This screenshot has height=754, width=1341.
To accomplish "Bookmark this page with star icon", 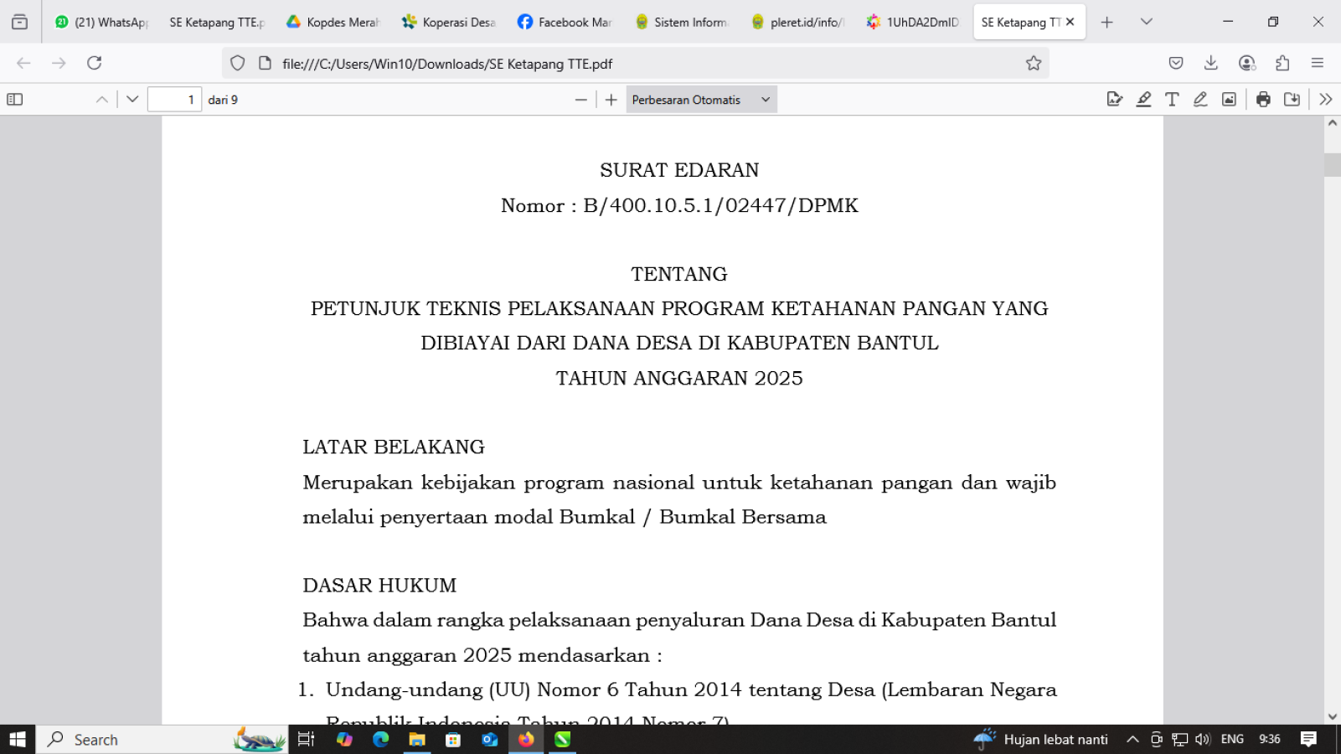I will [1034, 63].
